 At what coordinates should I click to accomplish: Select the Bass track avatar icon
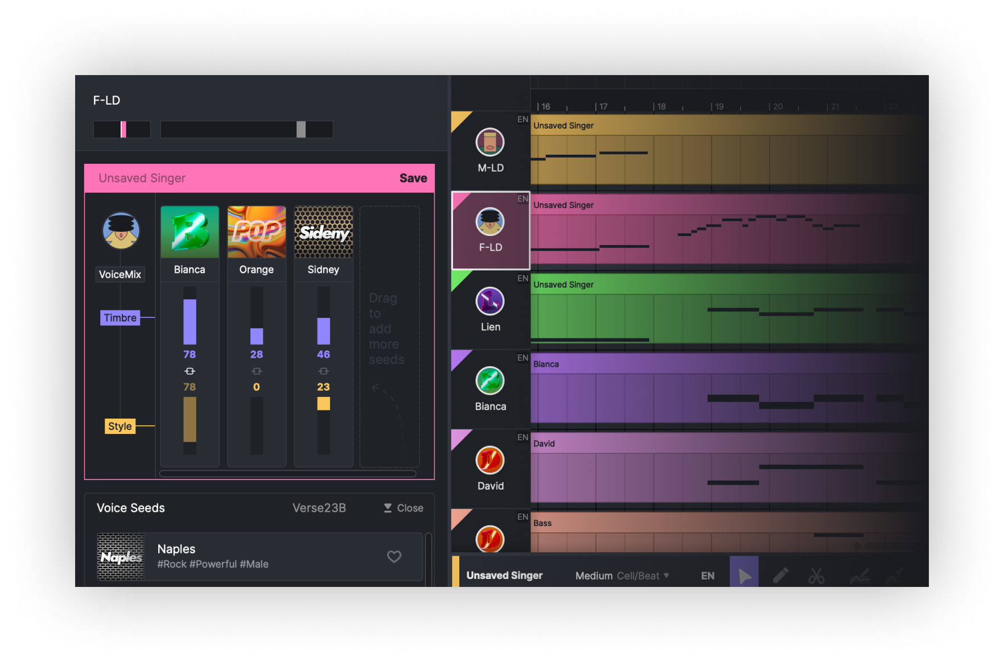click(490, 539)
